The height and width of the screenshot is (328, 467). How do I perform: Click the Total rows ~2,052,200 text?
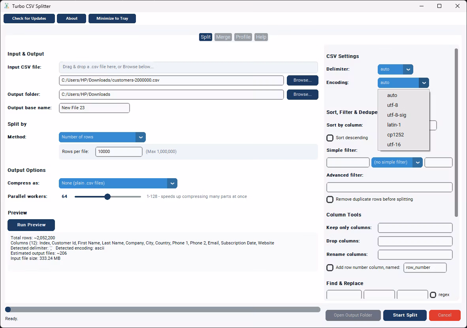[33, 238]
